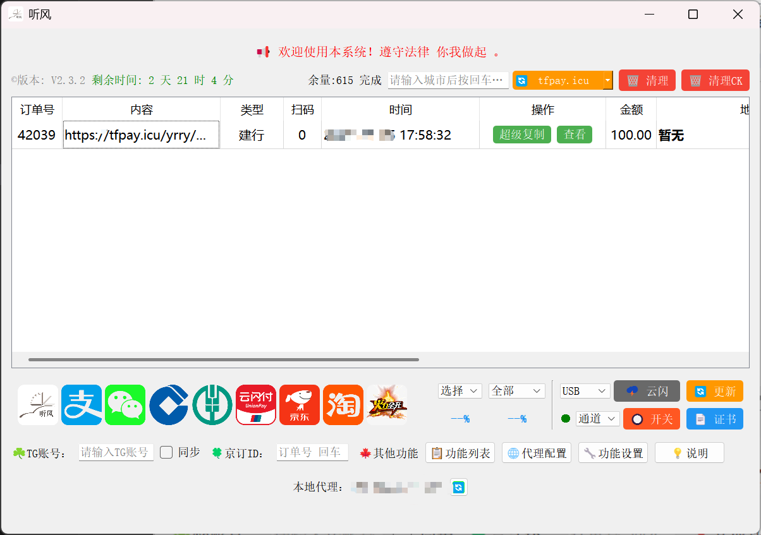This screenshot has width=761, height=535.
Task: Open the 全部 filter dropdown
Action: (x=516, y=391)
